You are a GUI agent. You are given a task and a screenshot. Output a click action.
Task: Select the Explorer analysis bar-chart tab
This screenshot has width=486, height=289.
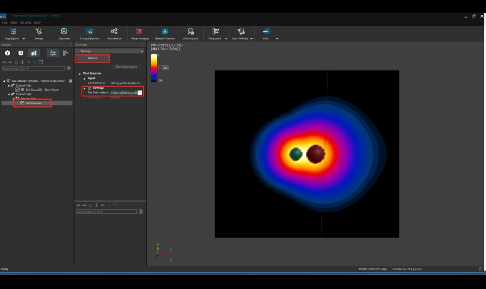(x=34, y=53)
